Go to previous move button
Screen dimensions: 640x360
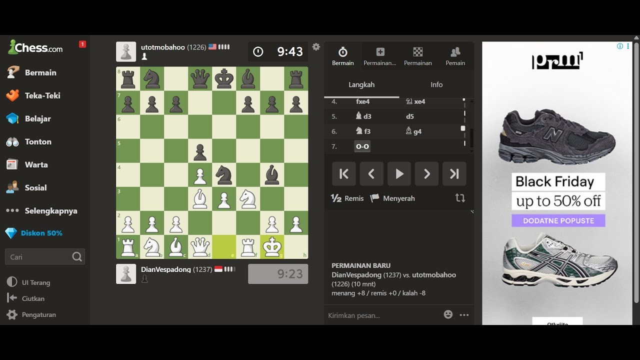pos(371,174)
